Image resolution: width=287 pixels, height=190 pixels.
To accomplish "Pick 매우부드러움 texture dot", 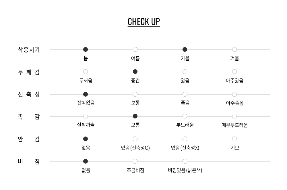I will pyautogui.click(x=234, y=116).
